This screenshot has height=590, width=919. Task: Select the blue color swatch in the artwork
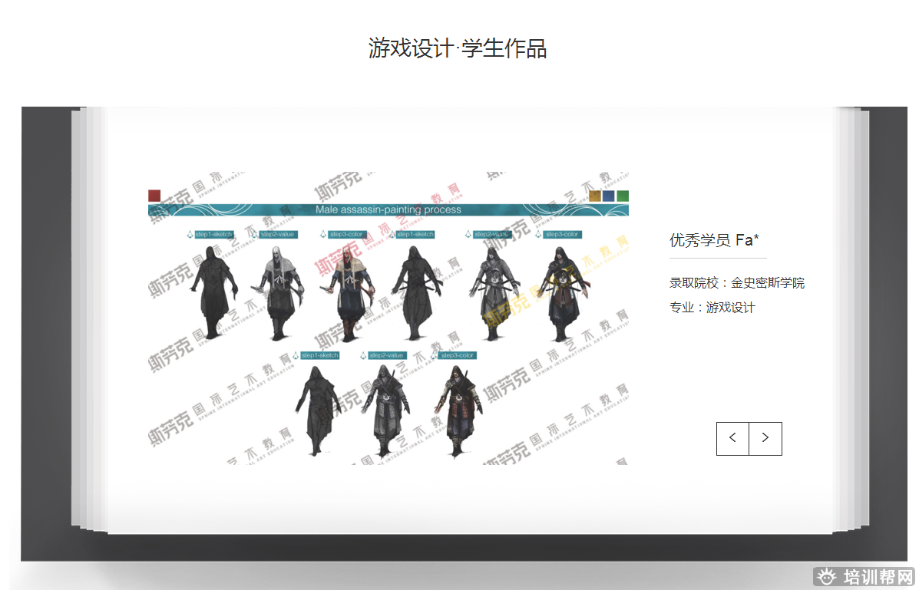tap(609, 196)
